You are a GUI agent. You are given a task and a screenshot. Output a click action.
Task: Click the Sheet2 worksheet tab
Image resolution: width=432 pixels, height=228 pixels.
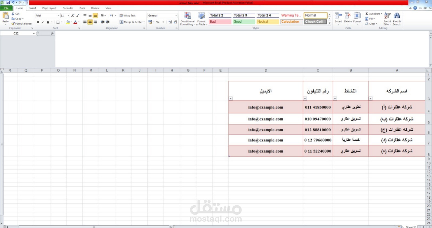pos(410,227)
